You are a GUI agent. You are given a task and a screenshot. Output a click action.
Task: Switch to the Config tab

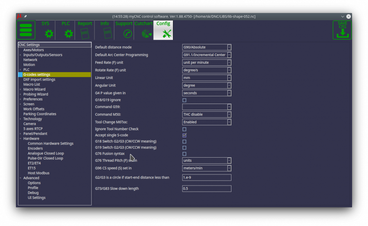coord(163,30)
